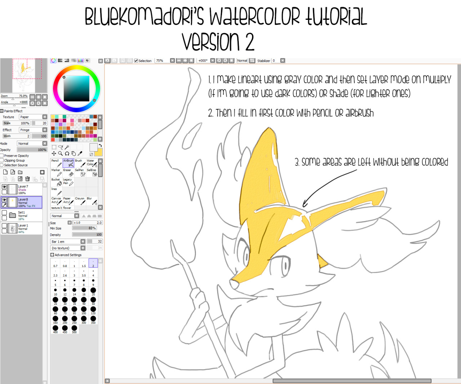Enable the Clipping Group checkbox

tap(2, 161)
